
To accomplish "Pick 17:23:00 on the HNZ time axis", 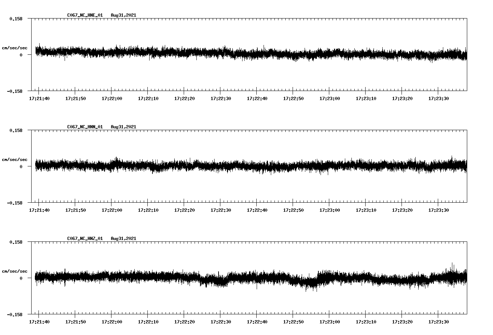I will (x=330, y=322).
